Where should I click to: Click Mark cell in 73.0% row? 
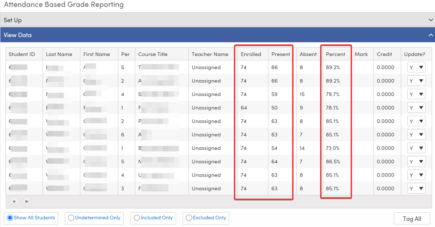click(362, 148)
